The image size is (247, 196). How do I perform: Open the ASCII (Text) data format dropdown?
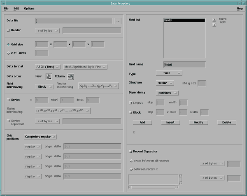point(48,67)
